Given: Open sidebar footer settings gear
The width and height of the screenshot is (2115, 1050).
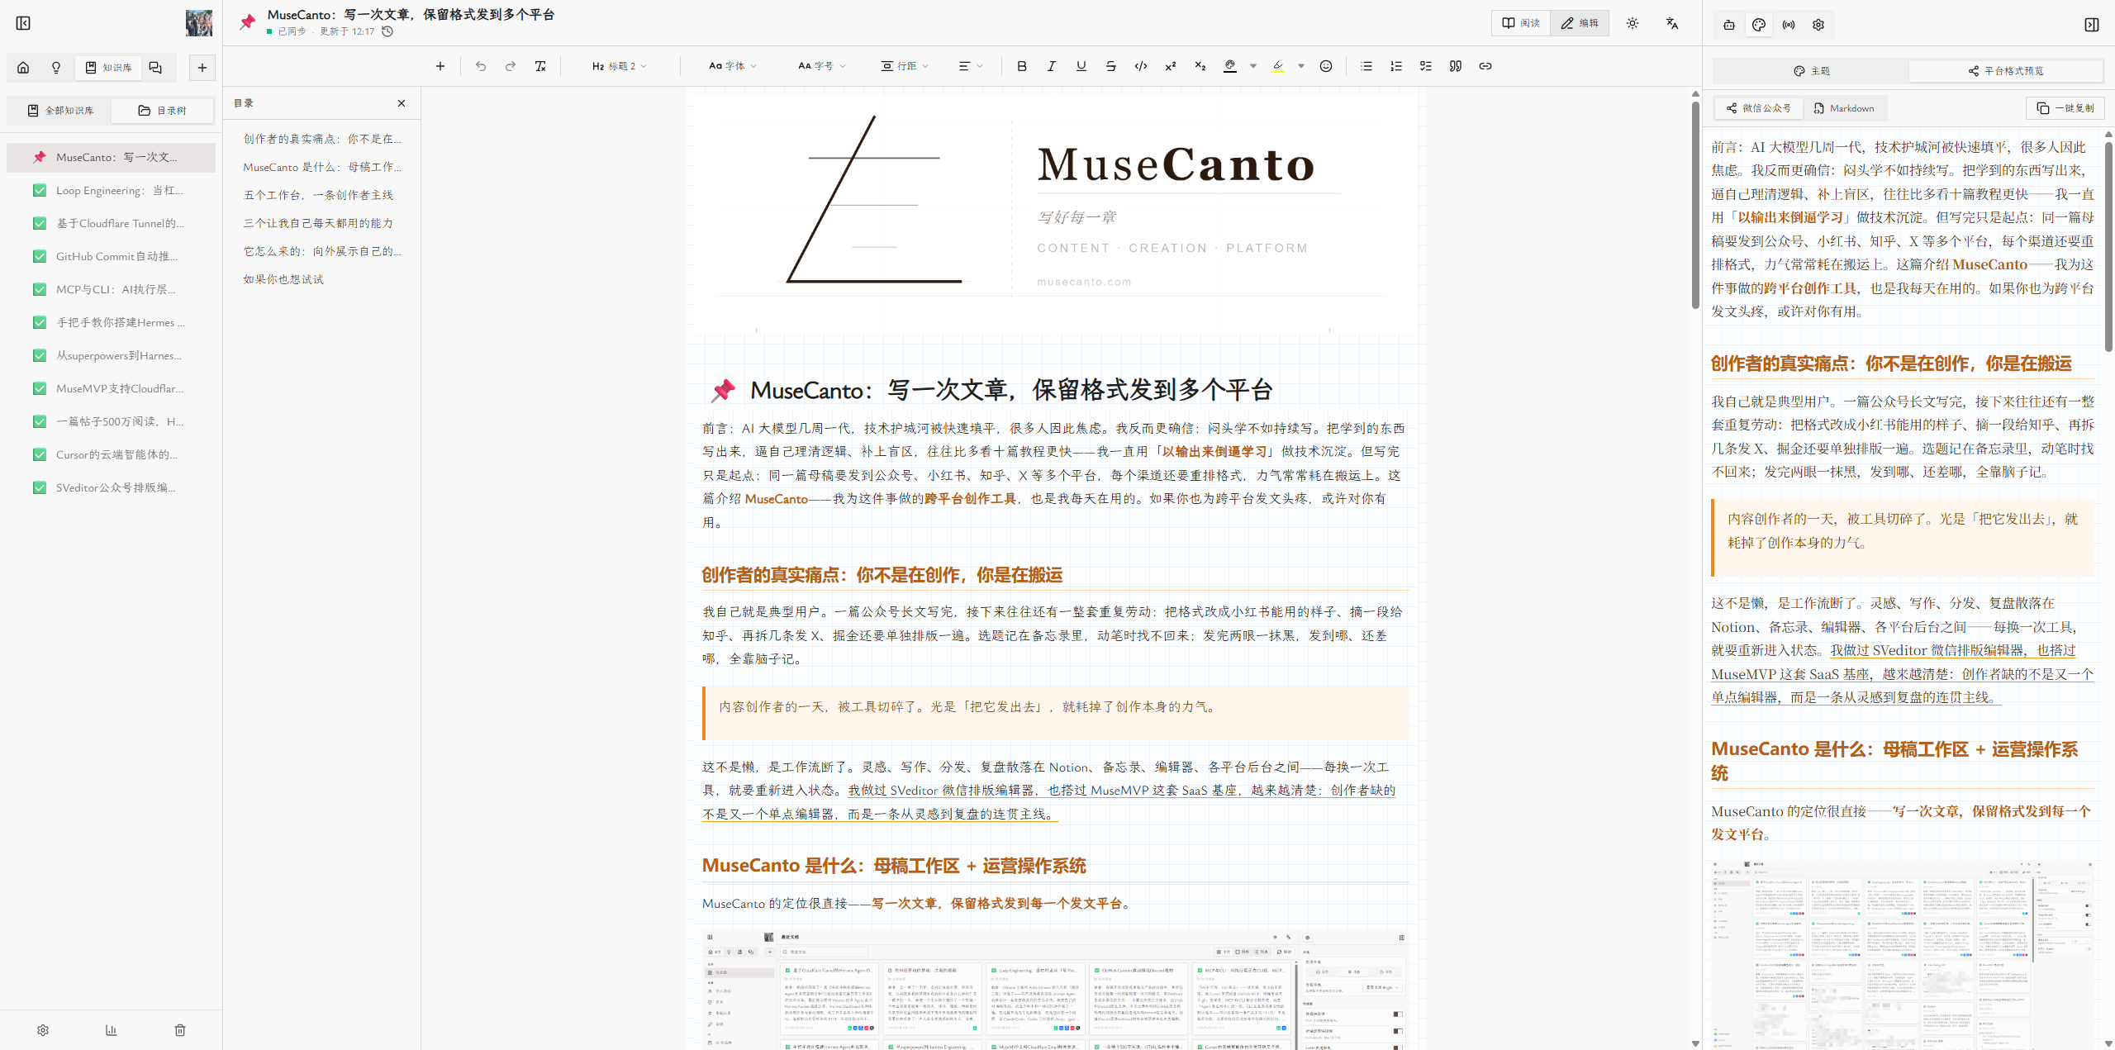Looking at the screenshot, I should click(x=43, y=1030).
